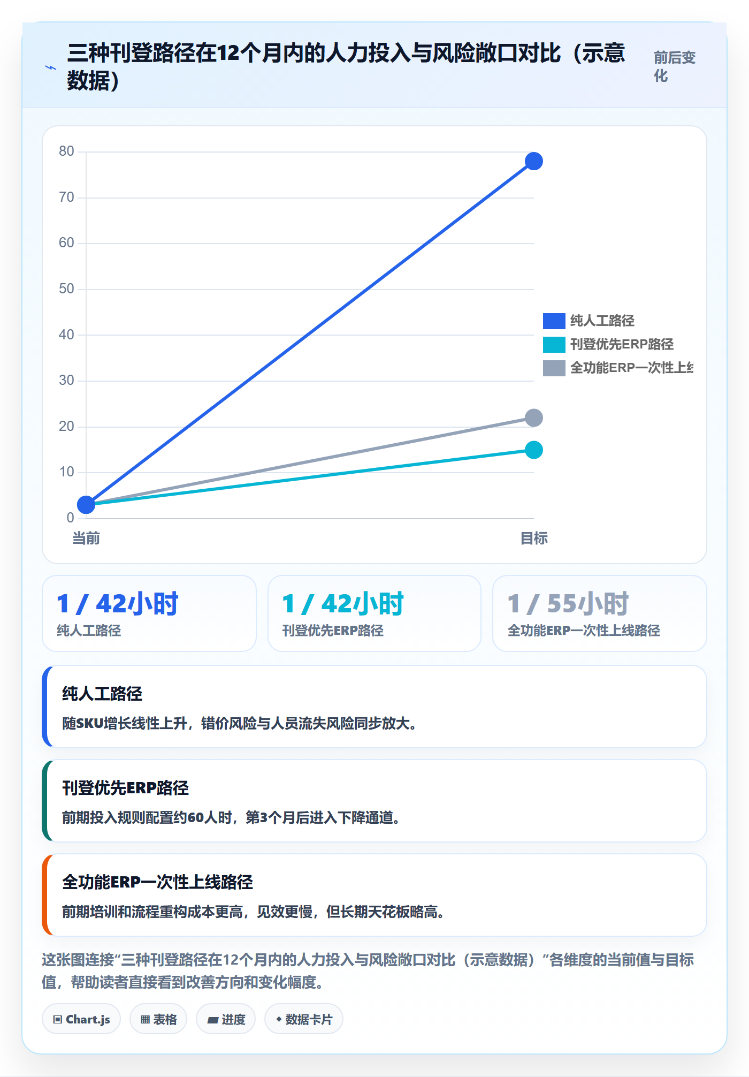Select the 进度 tag
Image resolution: width=749 pixels, height=1077 pixels.
tap(226, 1019)
